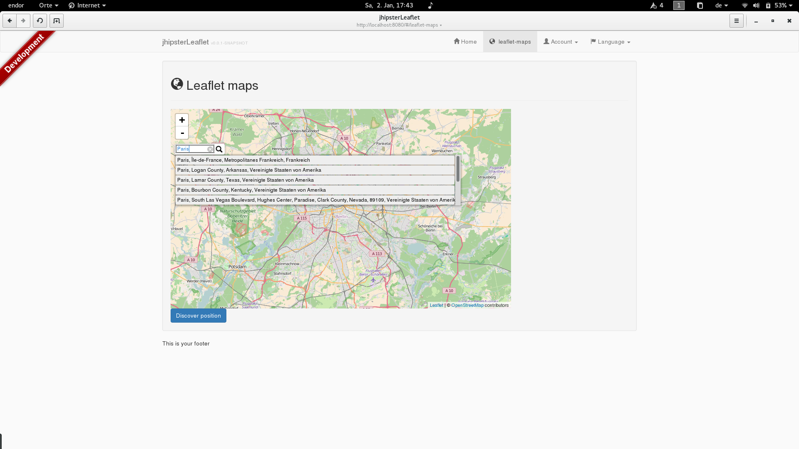Open the volume indicator in top bar

point(756,5)
